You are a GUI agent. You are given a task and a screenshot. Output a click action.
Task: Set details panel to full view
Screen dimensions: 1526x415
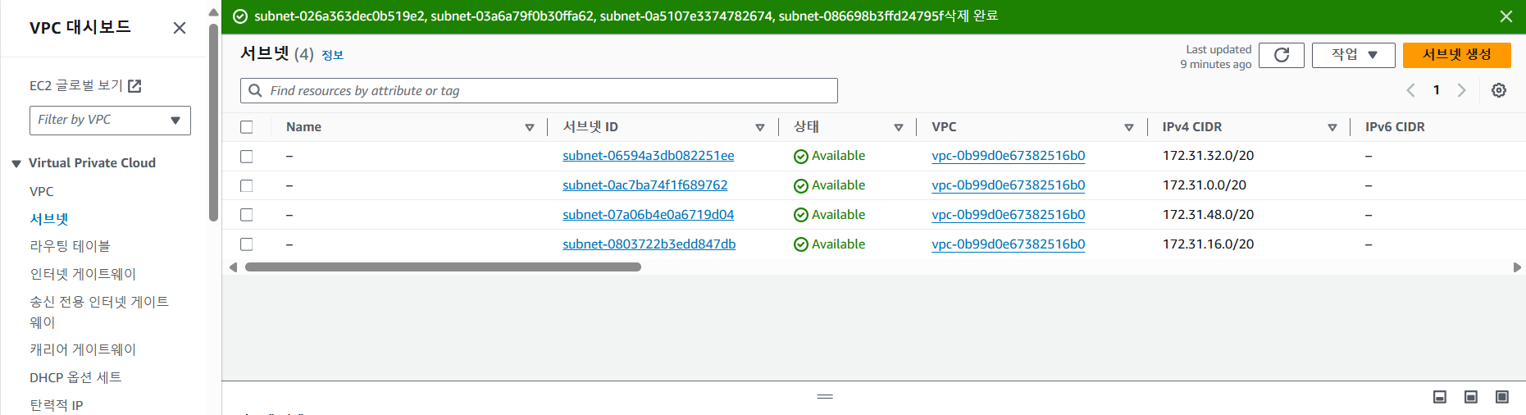[1502, 397]
